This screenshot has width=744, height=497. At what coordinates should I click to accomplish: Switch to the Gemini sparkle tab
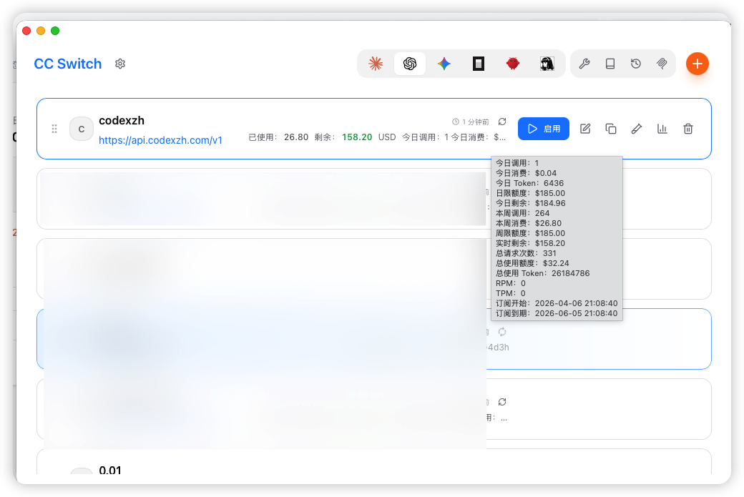pos(444,64)
